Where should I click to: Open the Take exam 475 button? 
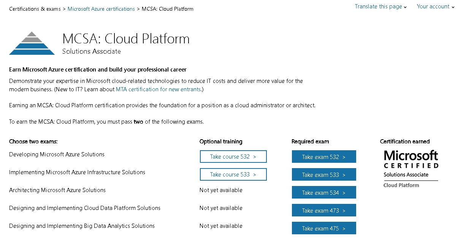click(x=323, y=228)
